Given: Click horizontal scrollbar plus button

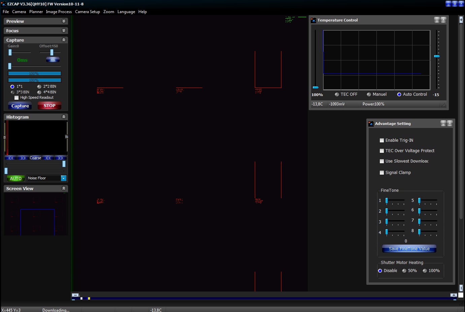Looking at the screenshot, I should (454, 295).
